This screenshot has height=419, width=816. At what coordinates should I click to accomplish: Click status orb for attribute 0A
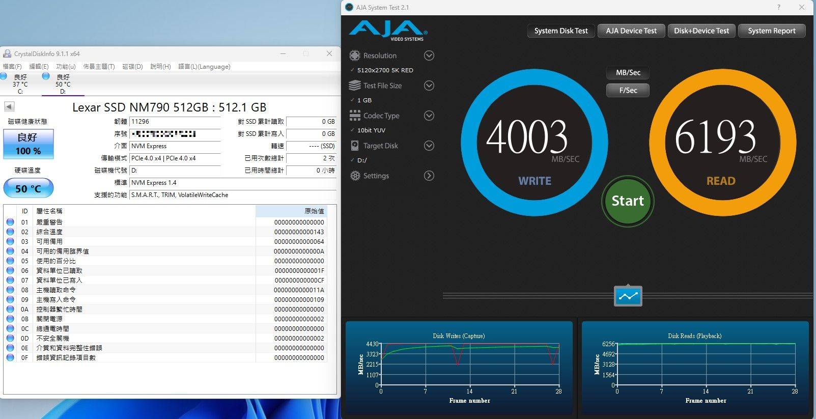click(x=10, y=309)
